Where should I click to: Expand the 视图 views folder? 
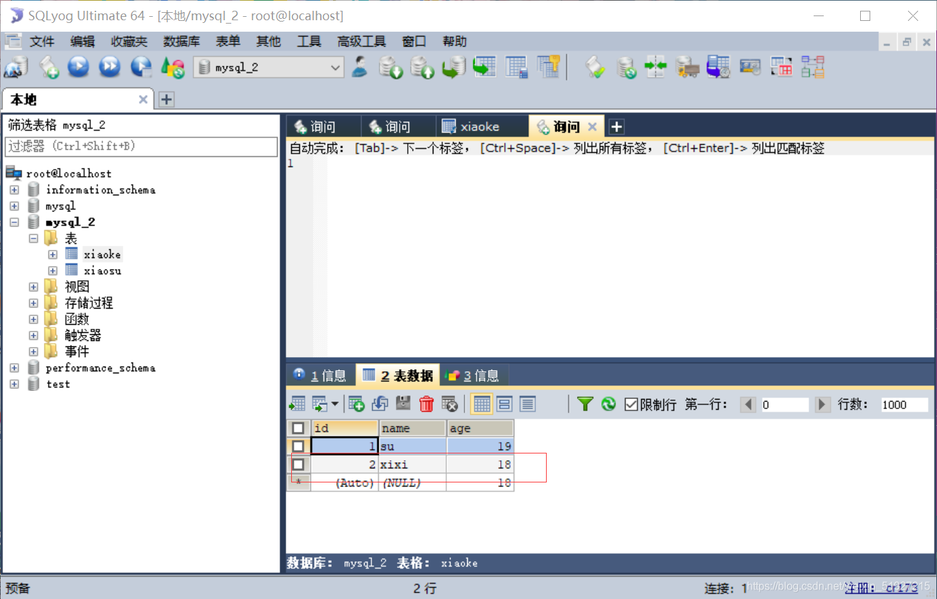34,287
